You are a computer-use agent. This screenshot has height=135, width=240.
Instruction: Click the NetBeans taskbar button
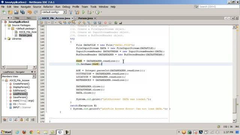(60, 132)
